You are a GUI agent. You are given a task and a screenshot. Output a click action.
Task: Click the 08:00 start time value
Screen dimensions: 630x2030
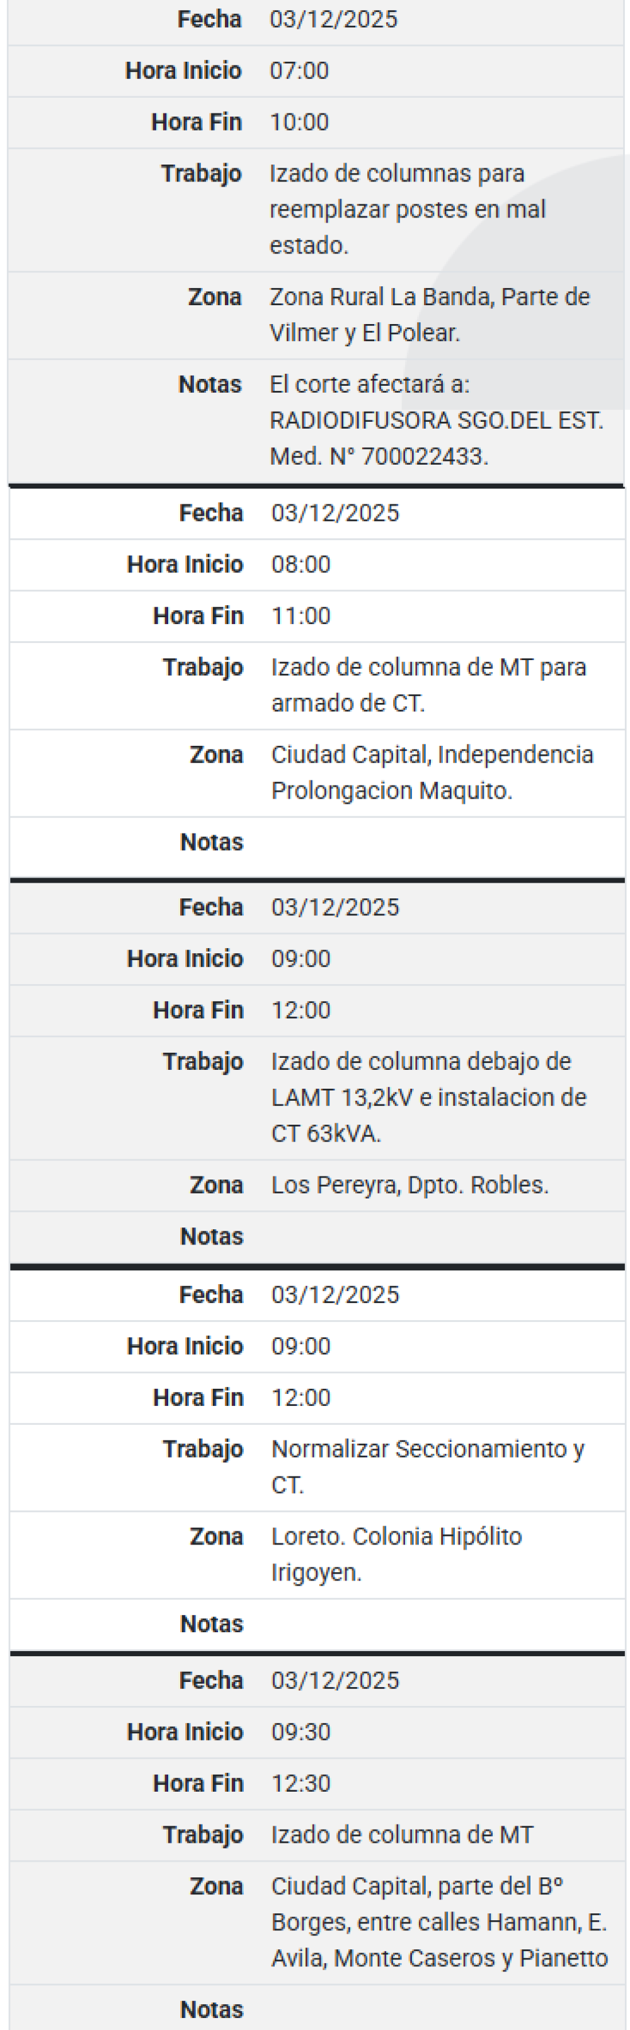301,564
